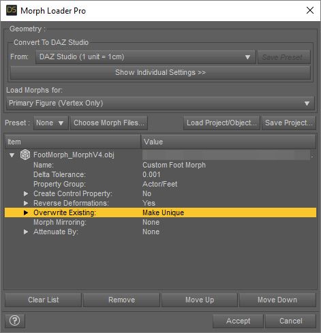Click Load Project/Object button
This screenshot has width=321, height=333.
coord(221,123)
